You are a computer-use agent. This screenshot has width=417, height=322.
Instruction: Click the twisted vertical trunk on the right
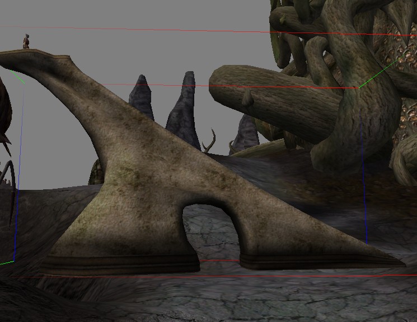(x=357, y=88)
